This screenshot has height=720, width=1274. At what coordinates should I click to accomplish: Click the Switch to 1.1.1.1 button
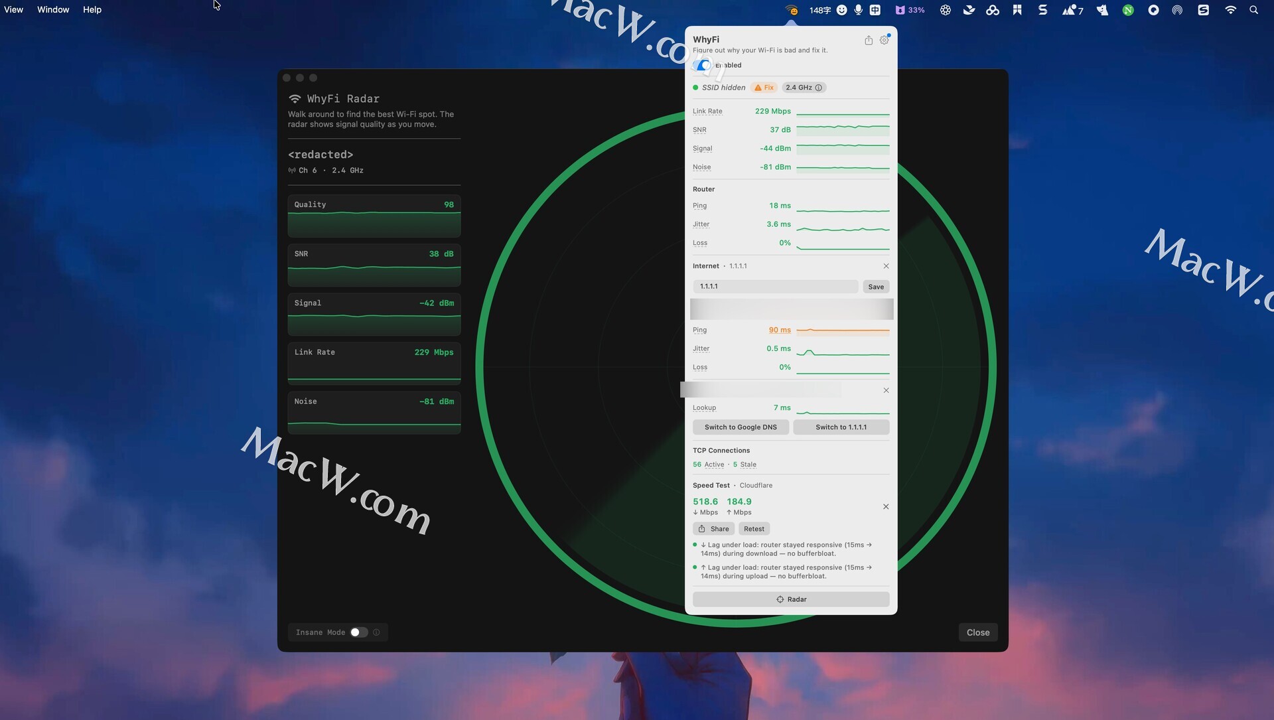[x=841, y=427]
